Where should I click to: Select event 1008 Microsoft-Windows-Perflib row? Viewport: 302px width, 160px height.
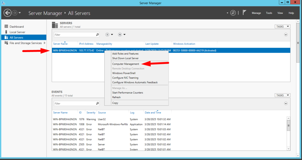click(x=170, y=124)
